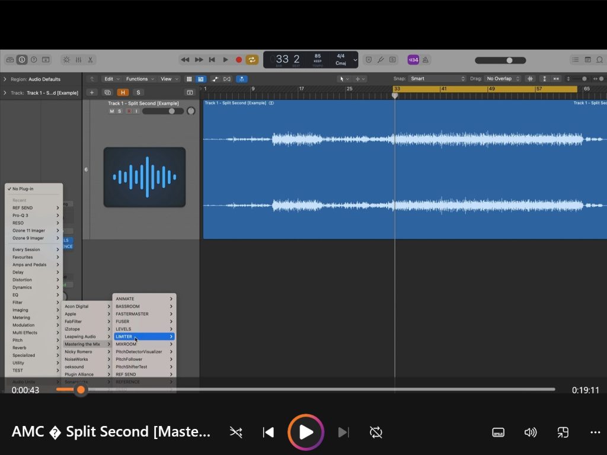Screen dimensions: 607x455
Task: Open the Drag No Overlap dropdown
Action: coord(503,79)
